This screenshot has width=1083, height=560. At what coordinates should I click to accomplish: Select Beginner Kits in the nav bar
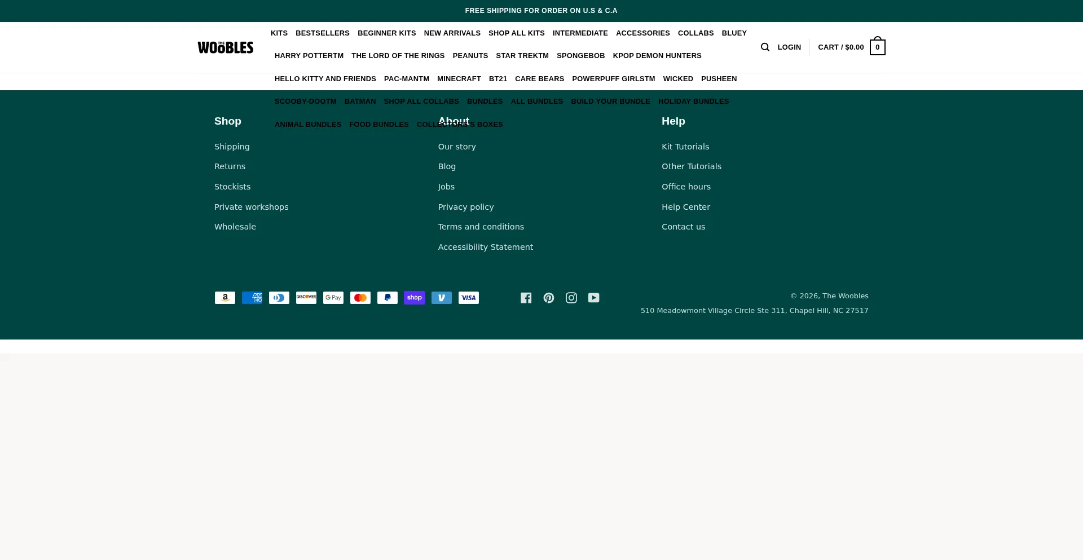tap(387, 33)
